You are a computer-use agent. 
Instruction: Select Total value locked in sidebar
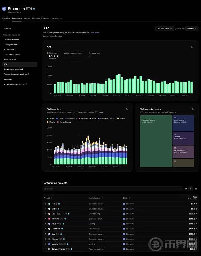pyautogui.click(x=11, y=40)
